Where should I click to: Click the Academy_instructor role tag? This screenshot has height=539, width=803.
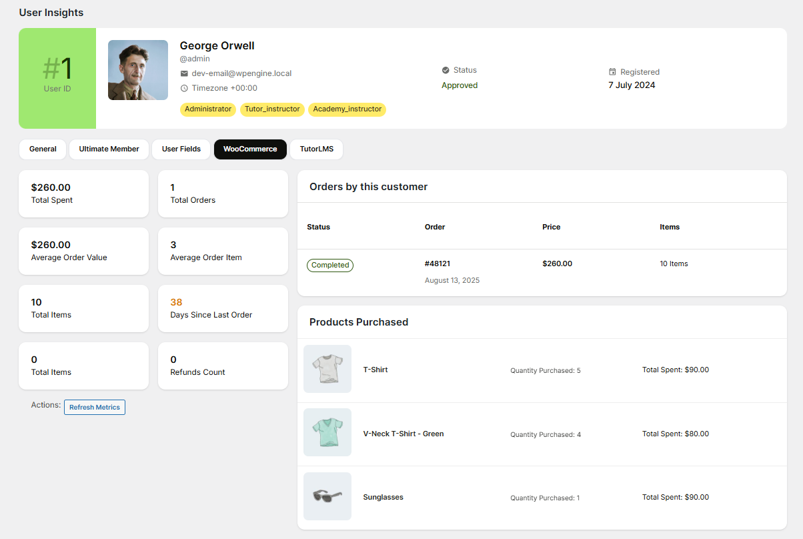pos(347,109)
